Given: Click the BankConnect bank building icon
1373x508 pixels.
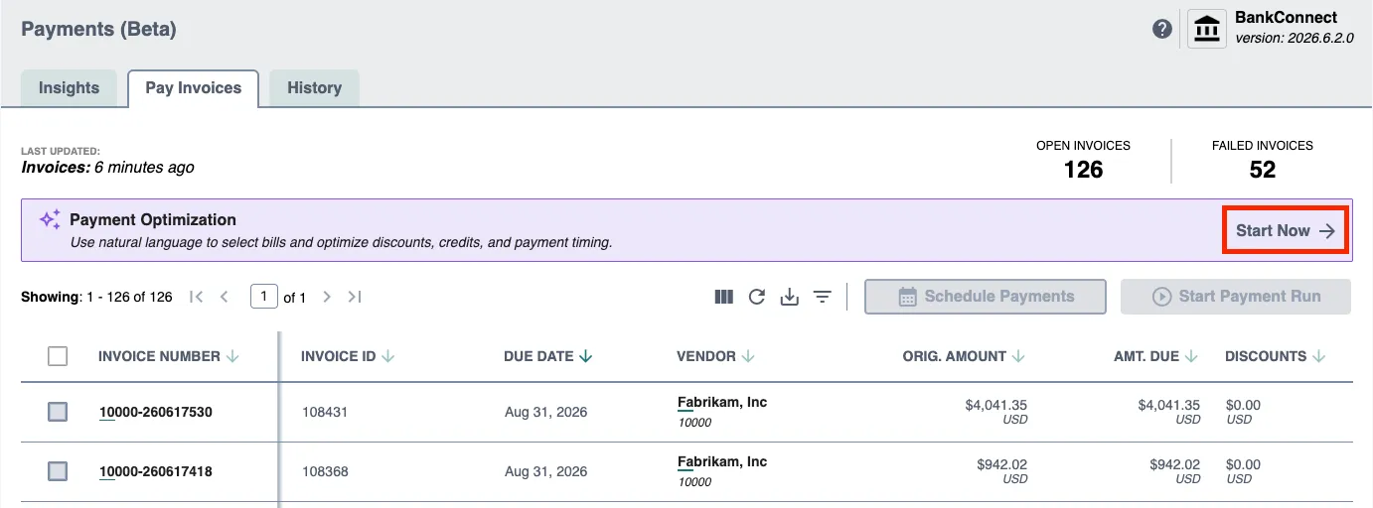Looking at the screenshot, I should pyautogui.click(x=1207, y=29).
